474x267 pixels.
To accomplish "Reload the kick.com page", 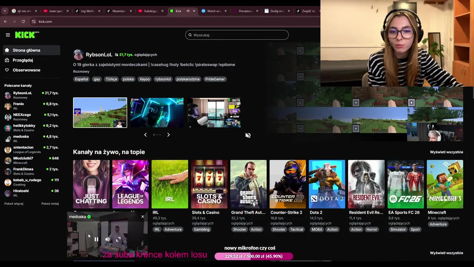I will click(x=23, y=22).
